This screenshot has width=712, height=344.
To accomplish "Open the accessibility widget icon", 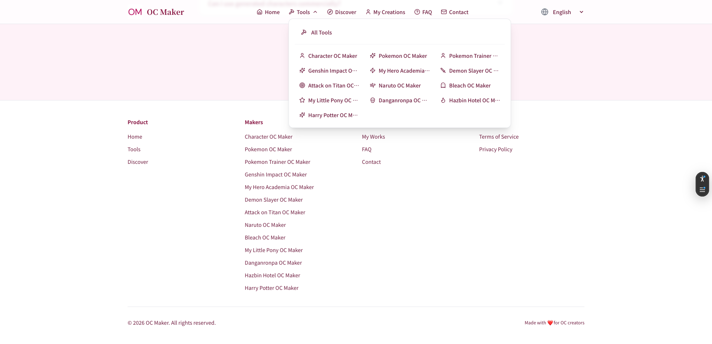I will coord(702,179).
